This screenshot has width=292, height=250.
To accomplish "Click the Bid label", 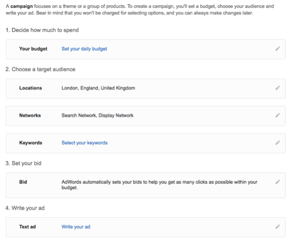I will [x=23, y=182].
